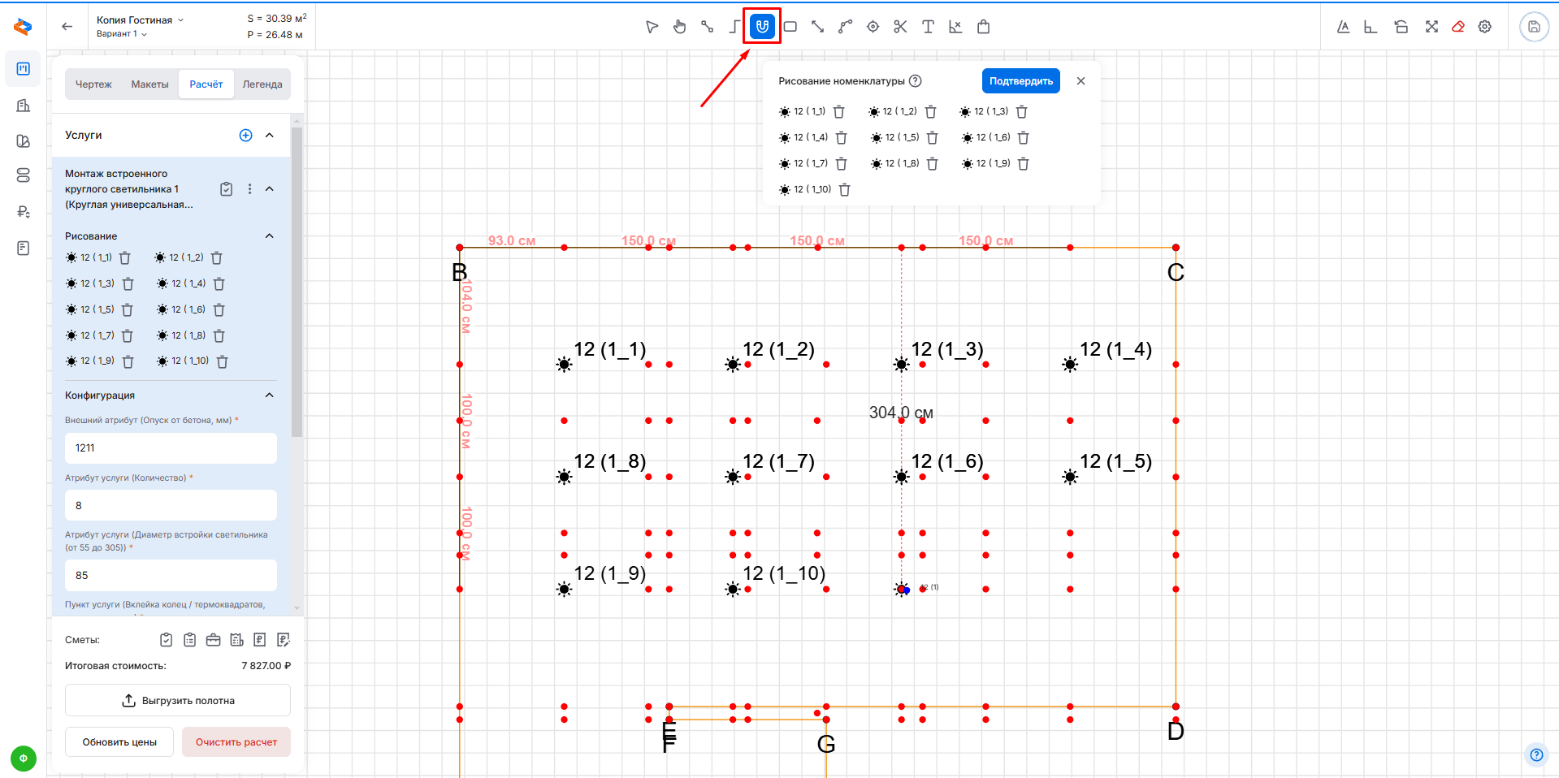Select the rectangle drawing tool
This screenshot has height=778, width=1559.
pos(790,27)
